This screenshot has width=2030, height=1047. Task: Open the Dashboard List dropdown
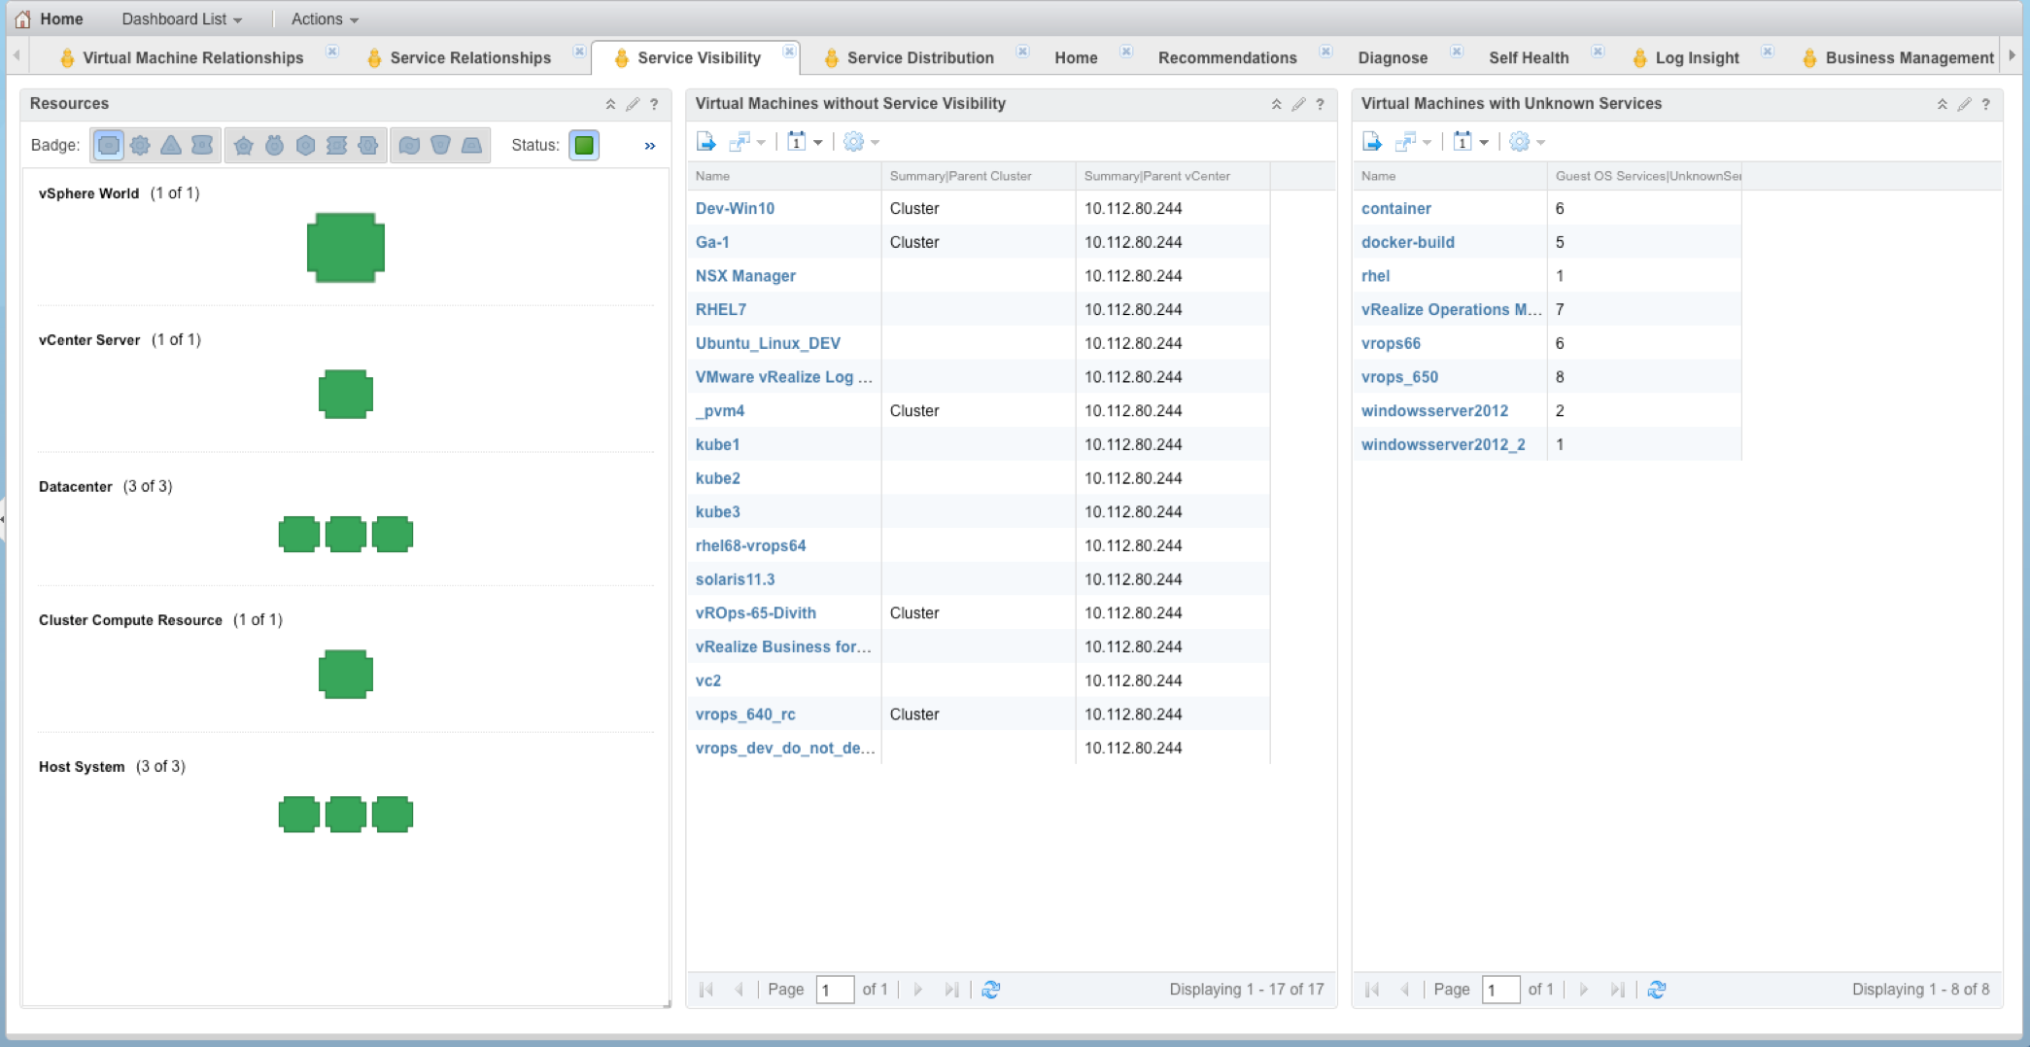182,18
